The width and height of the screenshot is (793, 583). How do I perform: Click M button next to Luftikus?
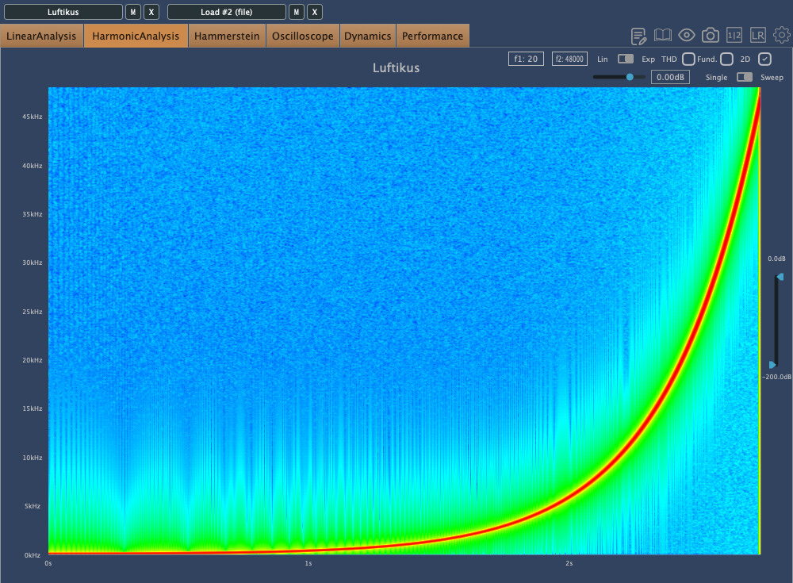click(x=133, y=12)
